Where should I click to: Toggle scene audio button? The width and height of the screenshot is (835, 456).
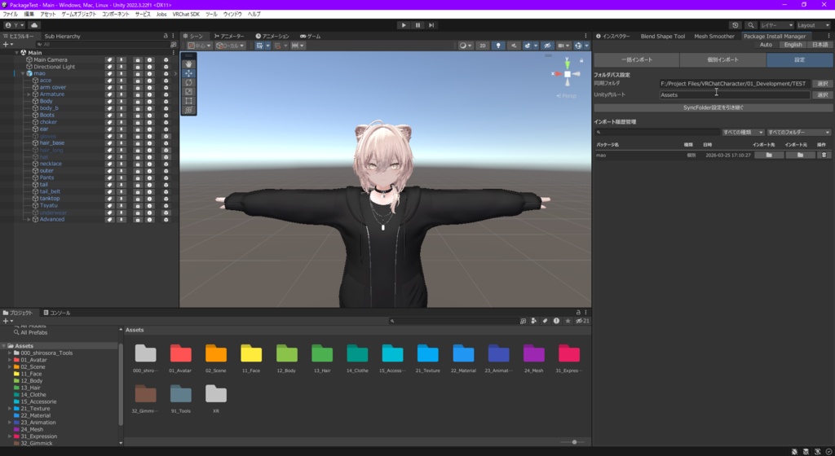(514, 46)
